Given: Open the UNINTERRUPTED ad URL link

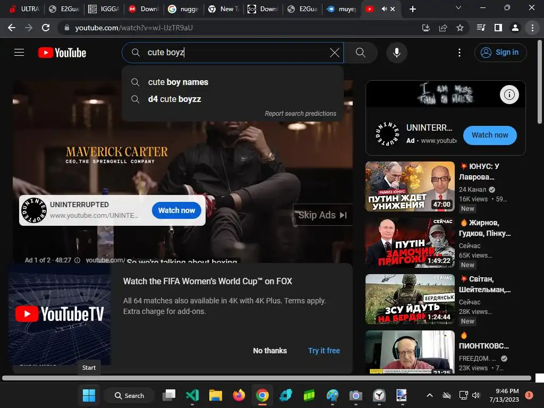Looking at the screenshot, I should pyautogui.click(x=94, y=216).
